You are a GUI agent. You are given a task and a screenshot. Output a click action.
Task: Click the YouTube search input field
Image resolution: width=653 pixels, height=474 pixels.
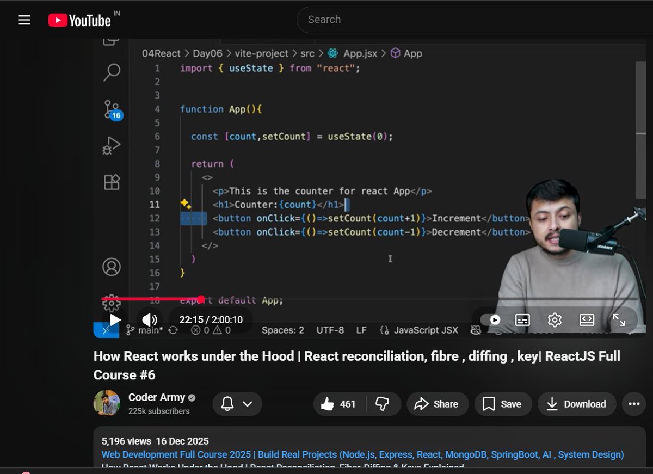pyautogui.click(x=408, y=19)
